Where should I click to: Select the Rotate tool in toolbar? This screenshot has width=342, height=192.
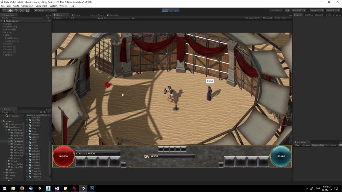tap(16, 10)
